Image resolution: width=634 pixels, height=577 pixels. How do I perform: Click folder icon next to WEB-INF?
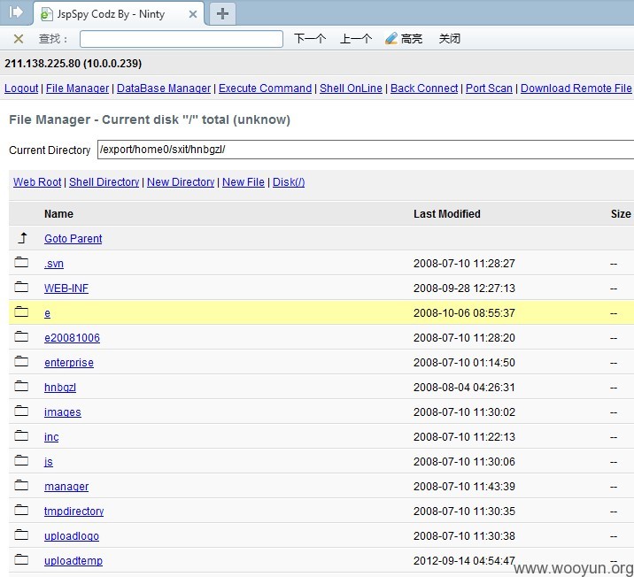(21, 287)
